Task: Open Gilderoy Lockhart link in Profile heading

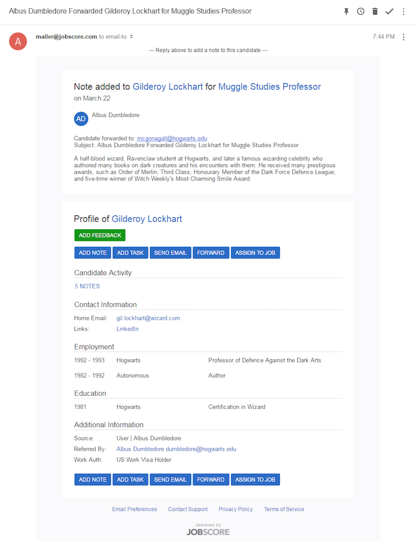Action: tap(147, 219)
